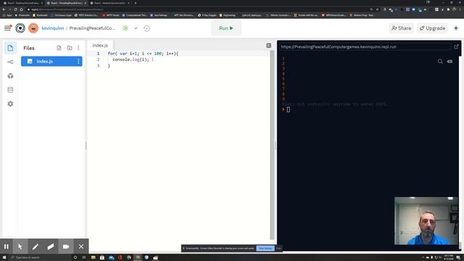Viewport: 464px width, 261px height.
Task: Click the repl.run URL field
Action: [365, 46]
